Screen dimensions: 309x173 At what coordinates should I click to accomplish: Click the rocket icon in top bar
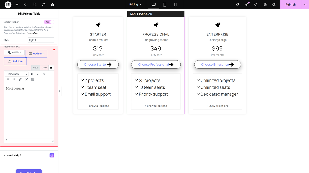tap(238, 5)
